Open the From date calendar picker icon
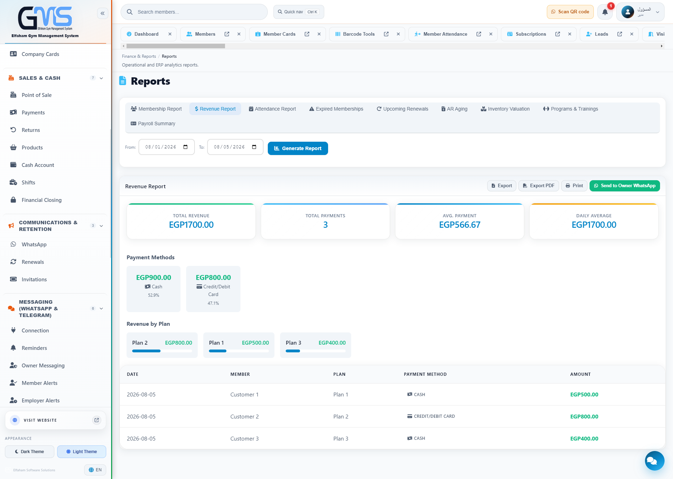673x479 pixels. pos(185,147)
